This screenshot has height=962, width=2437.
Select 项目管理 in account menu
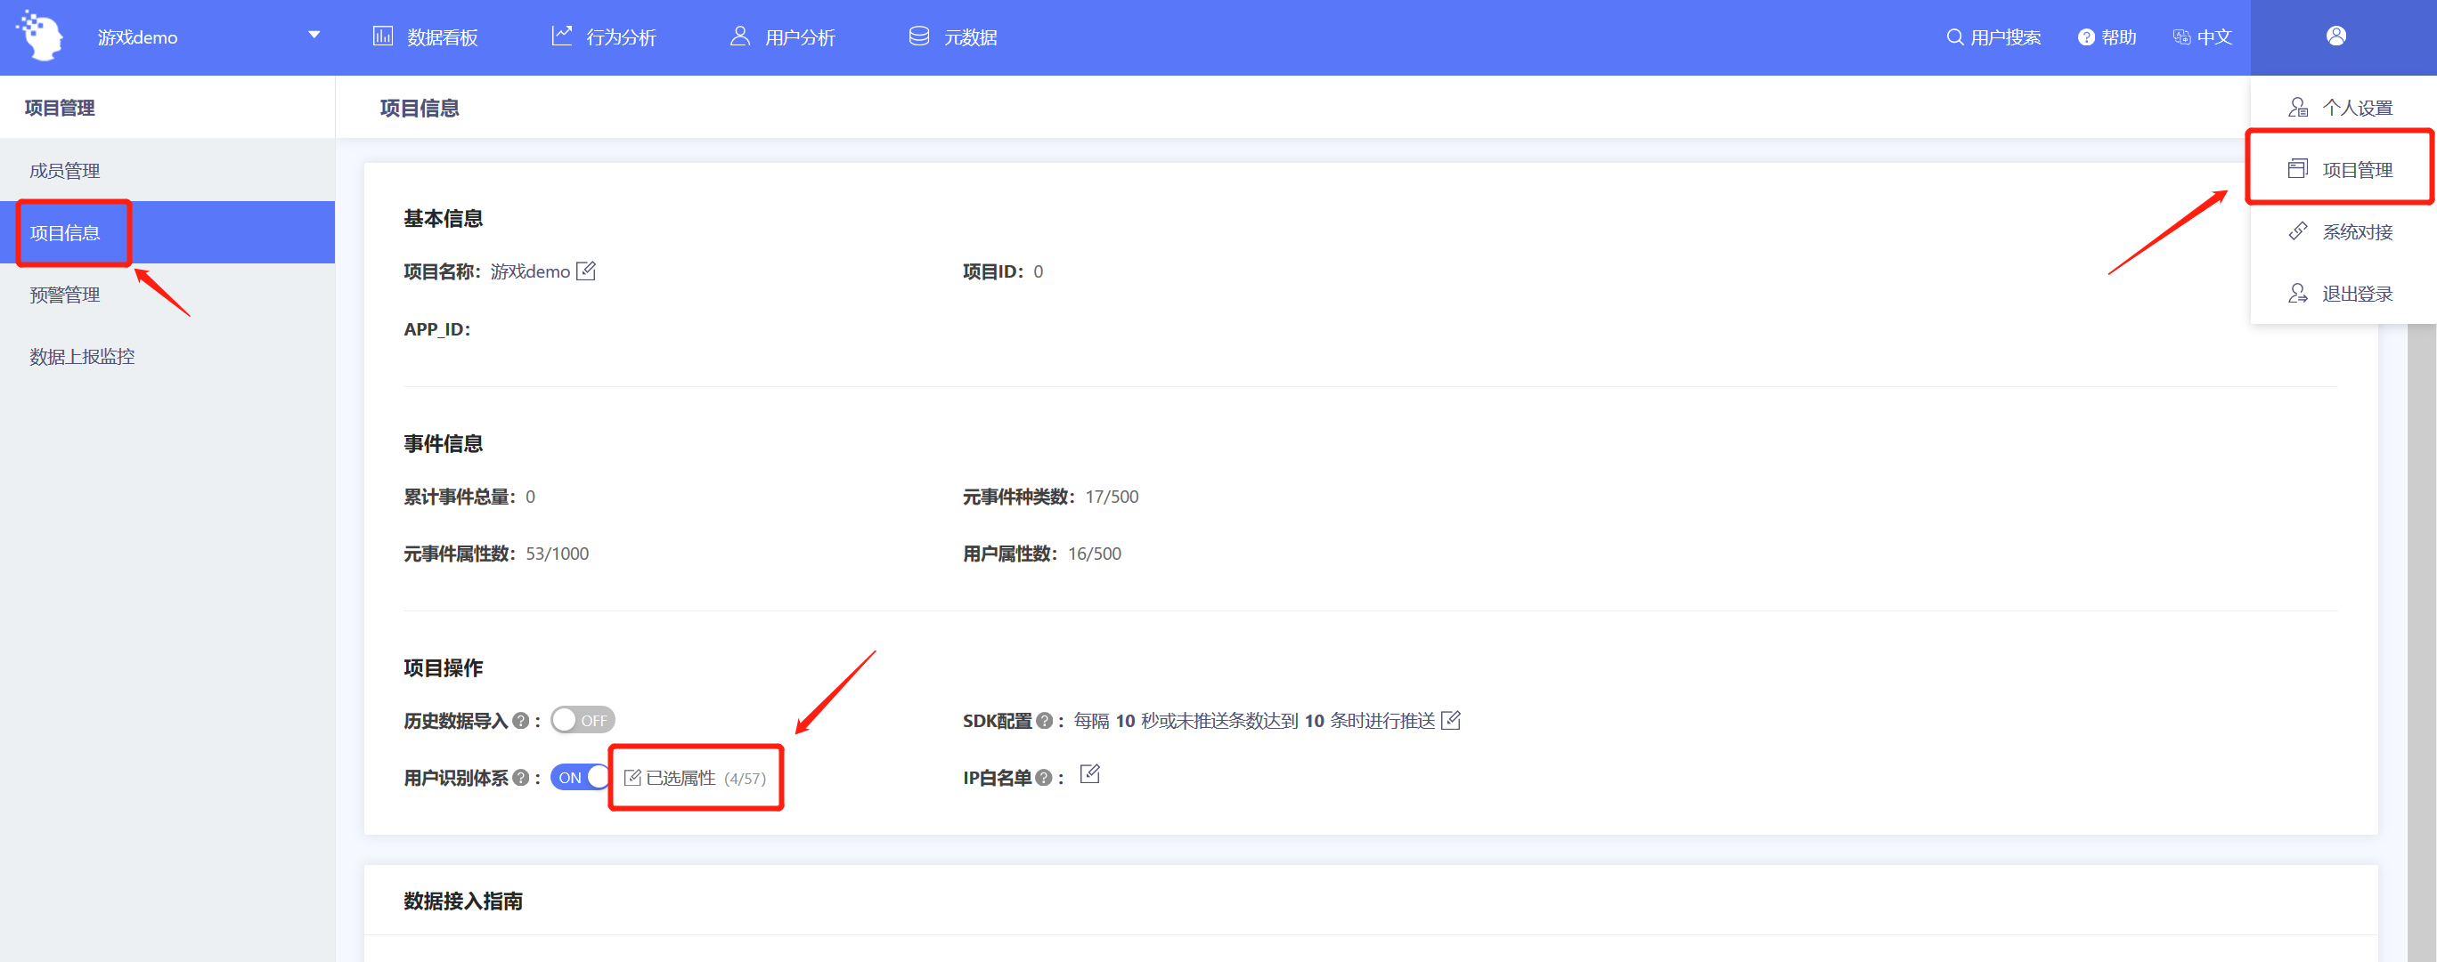pyautogui.click(x=2343, y=169)
